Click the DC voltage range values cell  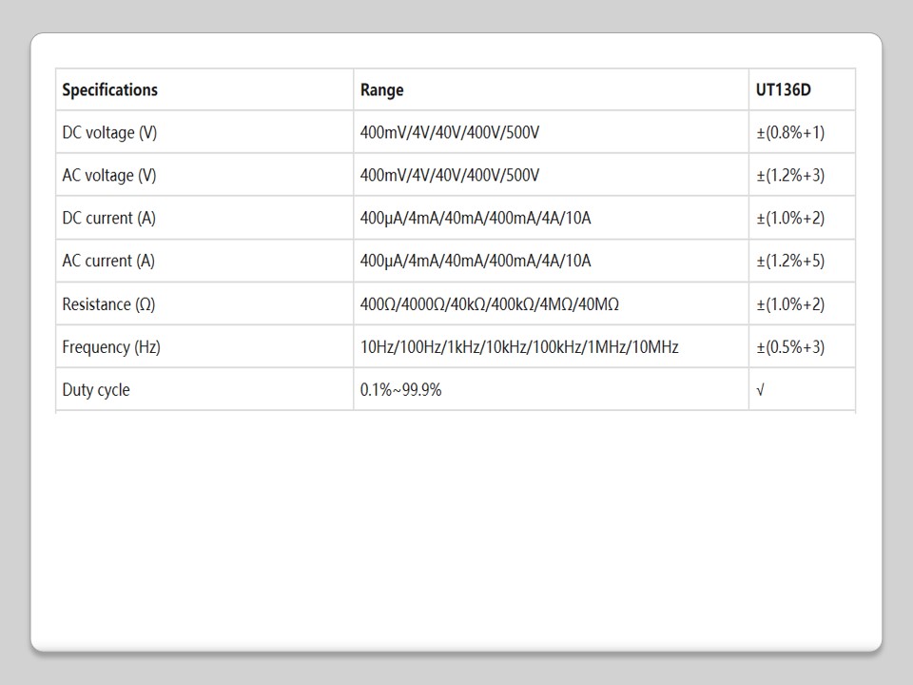[x=449, y=133]
